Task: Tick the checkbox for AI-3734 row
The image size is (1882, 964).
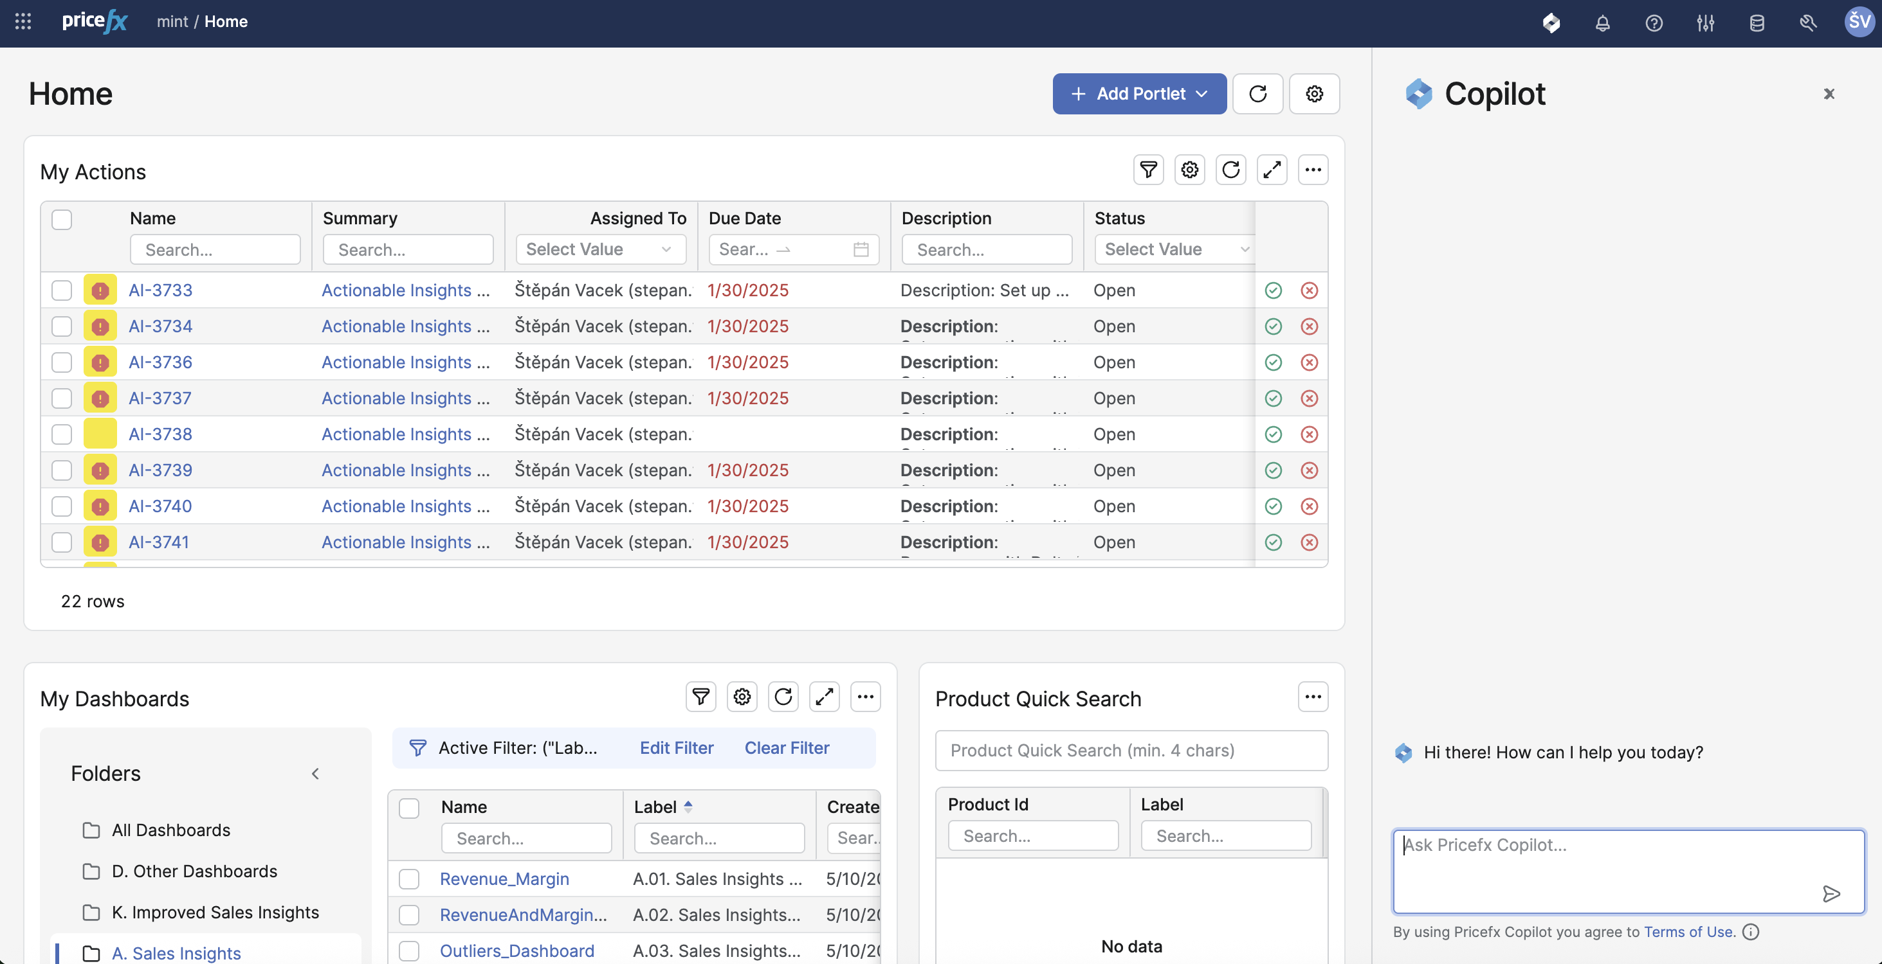Action: 61,326
